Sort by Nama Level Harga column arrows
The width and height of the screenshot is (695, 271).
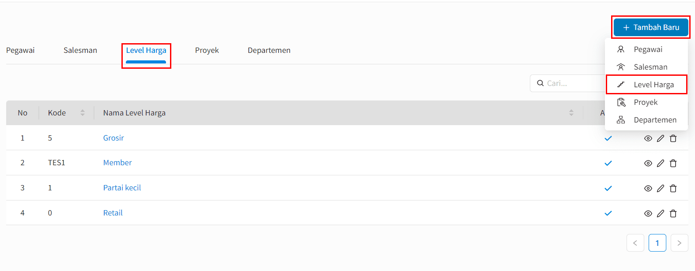(571, 113)
